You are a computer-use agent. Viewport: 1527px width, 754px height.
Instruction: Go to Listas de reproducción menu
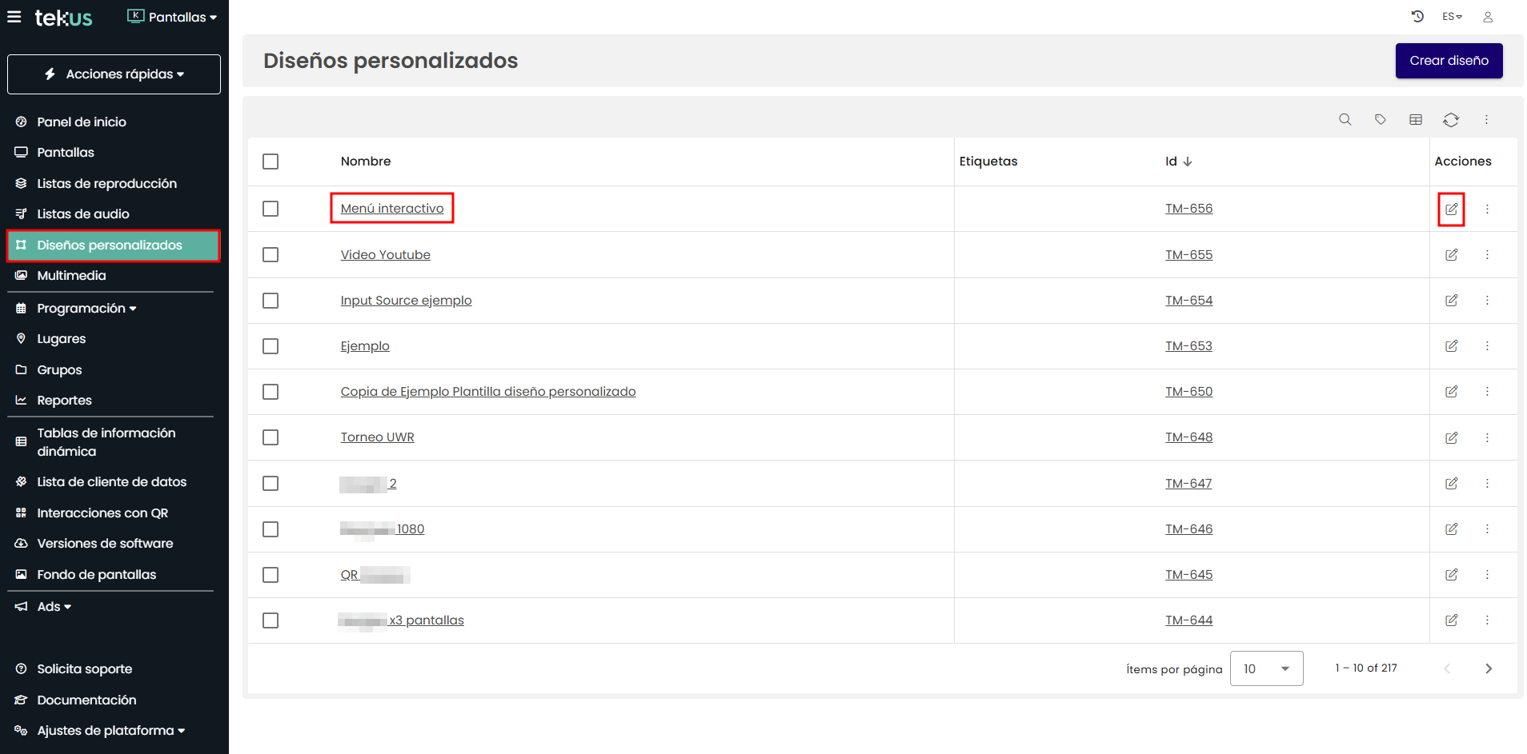[106, 184]
